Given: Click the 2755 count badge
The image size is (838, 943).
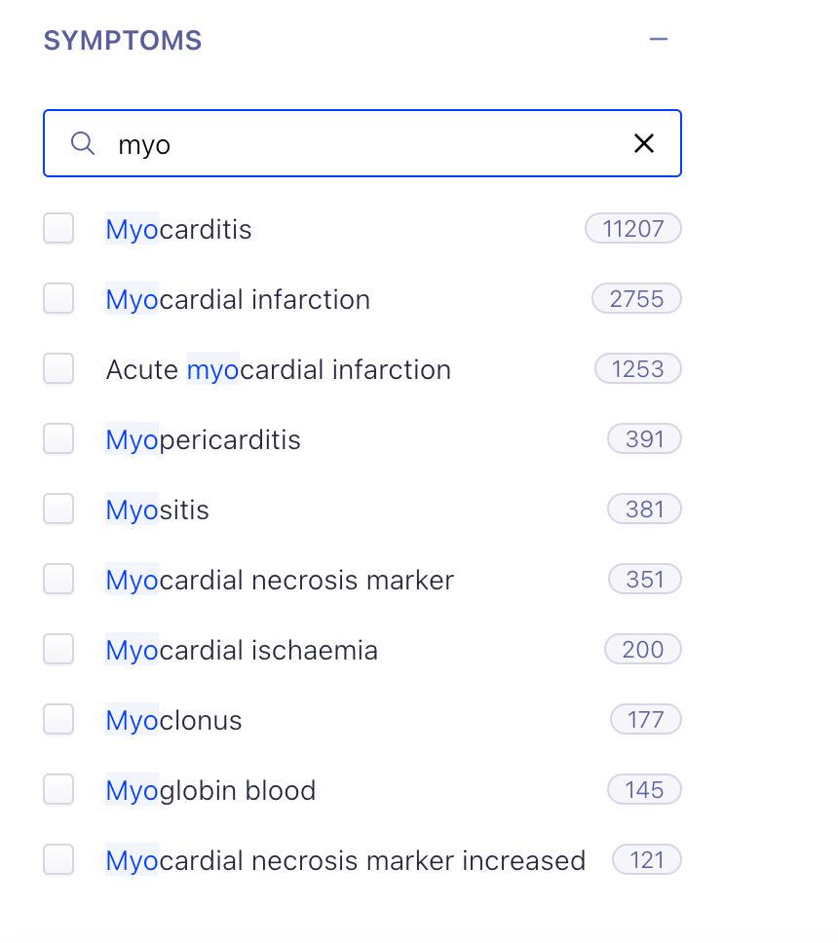Looking at the screenshot, I should tap(636, 299).
